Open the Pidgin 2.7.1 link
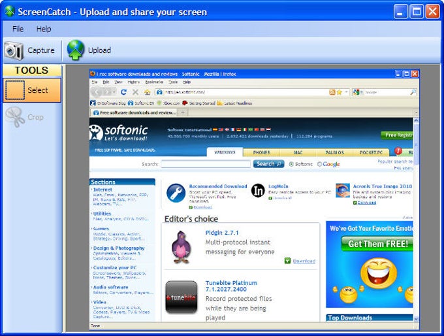 [222, 233]
